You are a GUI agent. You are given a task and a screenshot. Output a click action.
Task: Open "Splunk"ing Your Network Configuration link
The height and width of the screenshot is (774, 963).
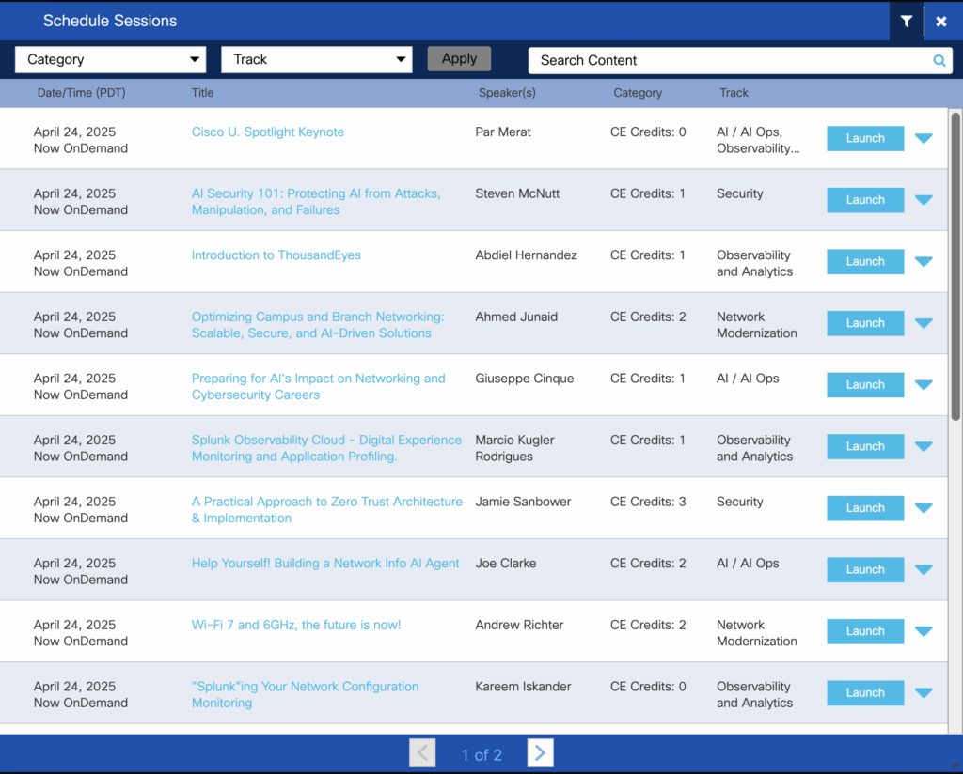click(306, 695)
